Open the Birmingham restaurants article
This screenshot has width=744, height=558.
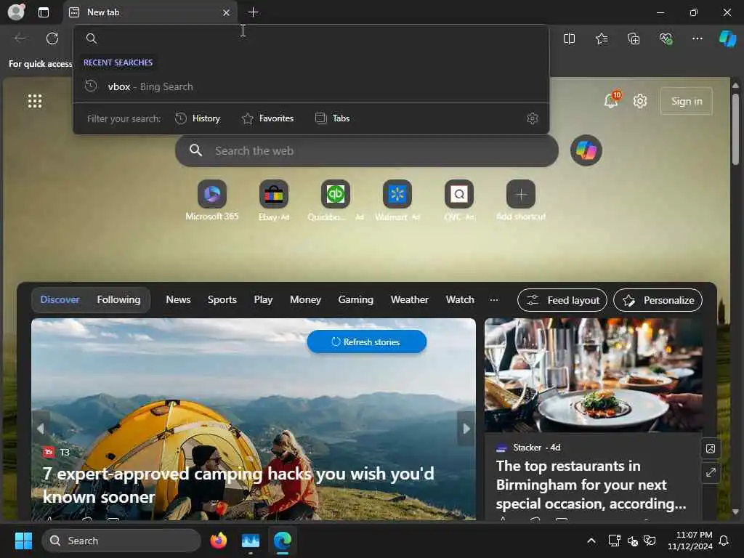tap(591, 485)
